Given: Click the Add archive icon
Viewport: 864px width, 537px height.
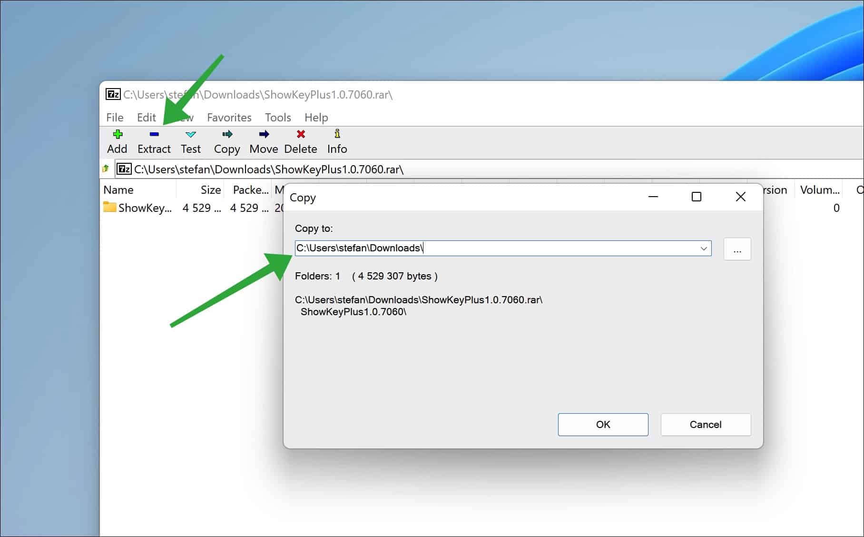Looking at the screenshot, I should pos(117,140).
